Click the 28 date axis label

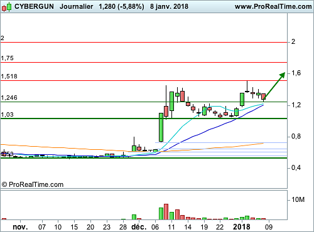[123, 227]
